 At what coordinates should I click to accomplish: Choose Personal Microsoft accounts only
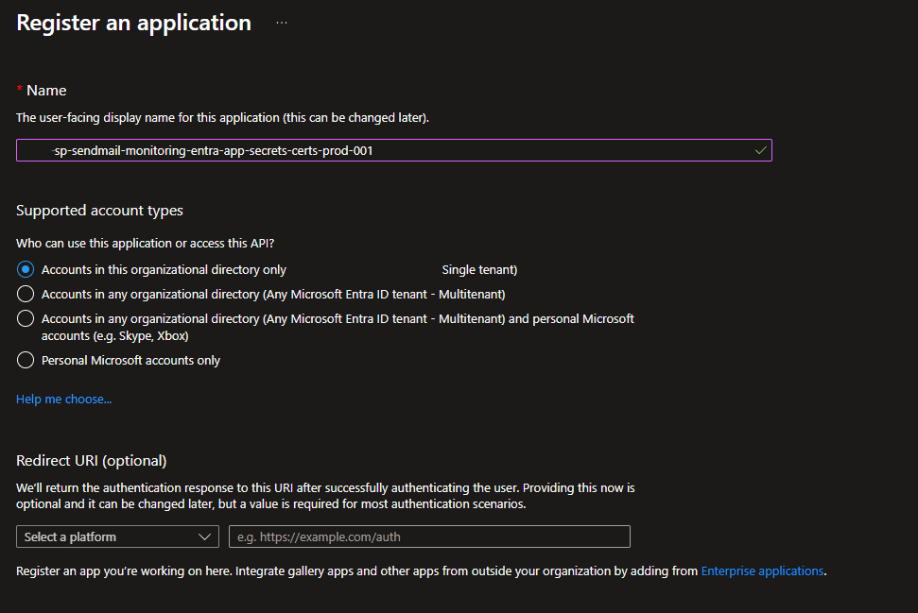click(26, 360)
